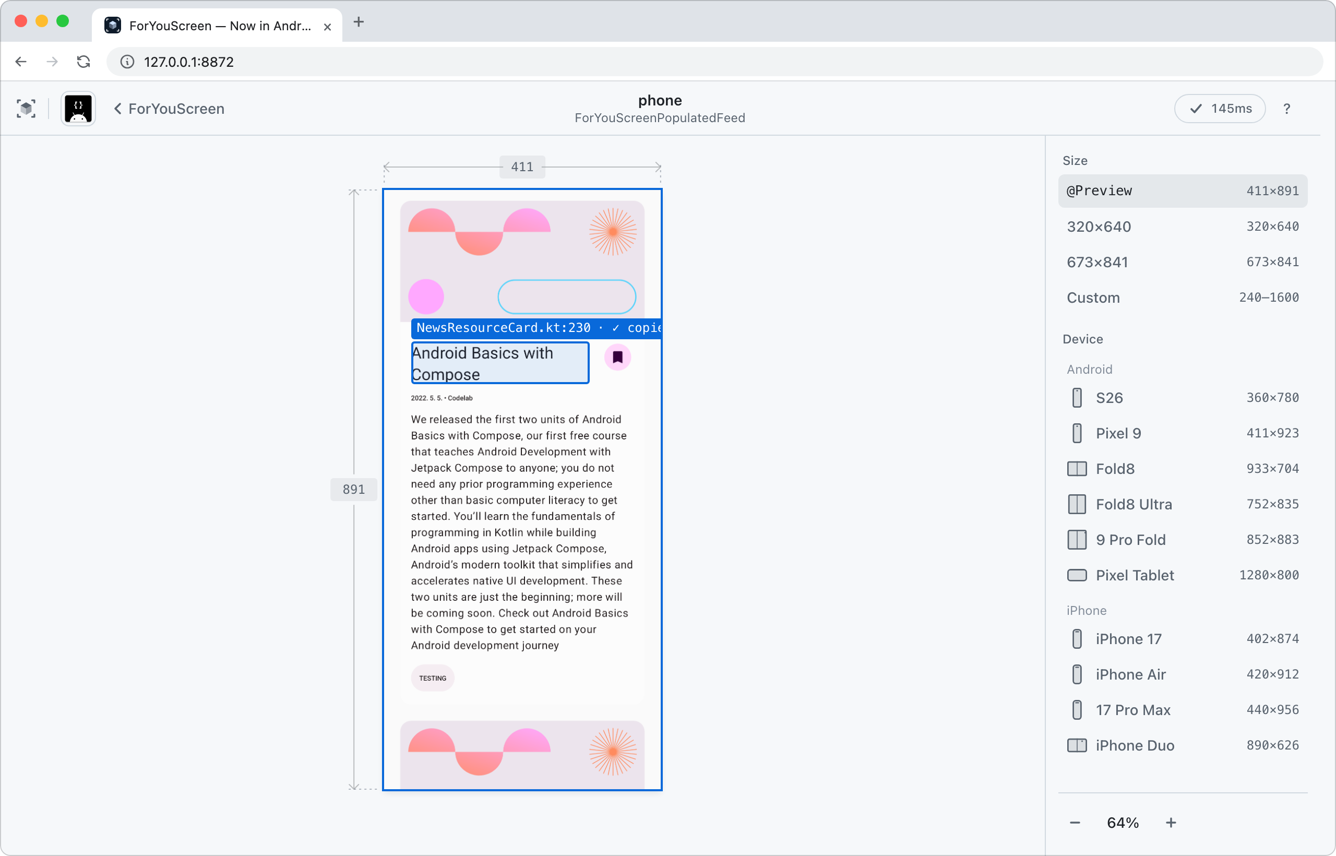
Task: Click the 64% zoom level value
Action: tap(1123, 823)
